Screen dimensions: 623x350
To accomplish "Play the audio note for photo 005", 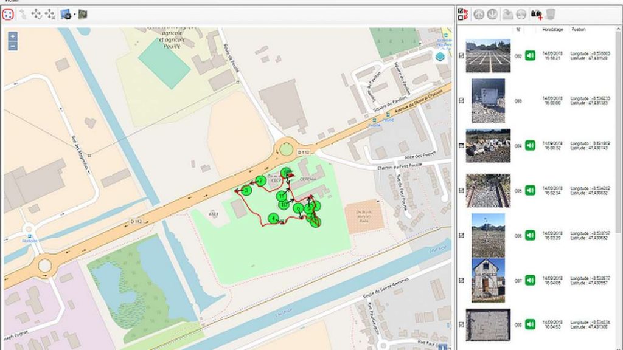I will [x=530, y=190].
